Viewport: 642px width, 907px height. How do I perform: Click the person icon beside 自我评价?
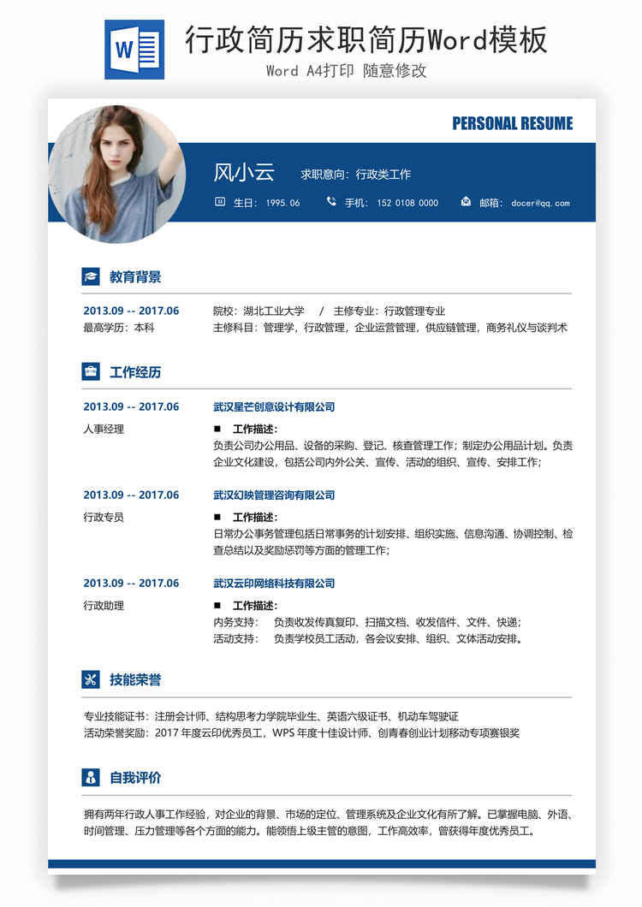(91, 778)
